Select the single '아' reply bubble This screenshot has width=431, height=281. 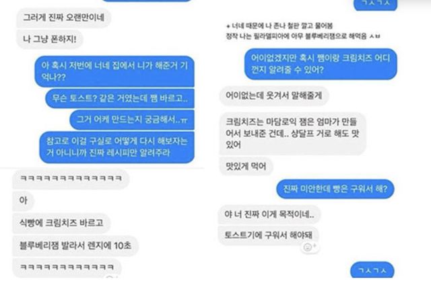pyautogui.click(x=24, y=200)
